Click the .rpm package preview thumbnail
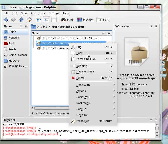Screen dimensions: 168x144 [136, 52]
